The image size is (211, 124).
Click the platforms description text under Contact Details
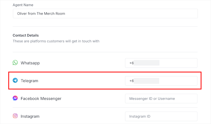pos(56,41)
